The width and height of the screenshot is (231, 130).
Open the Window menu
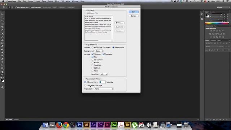pyautogui.click(x=75, y=1)
